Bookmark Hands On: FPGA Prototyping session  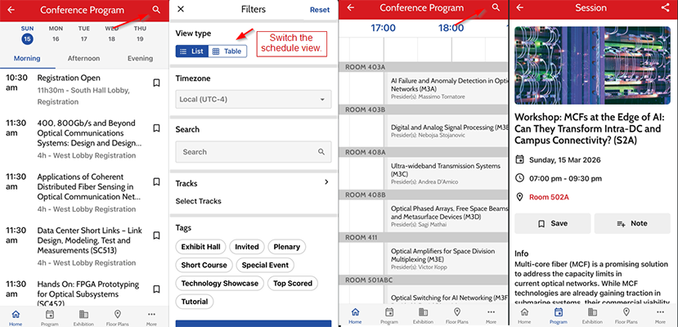156,289
